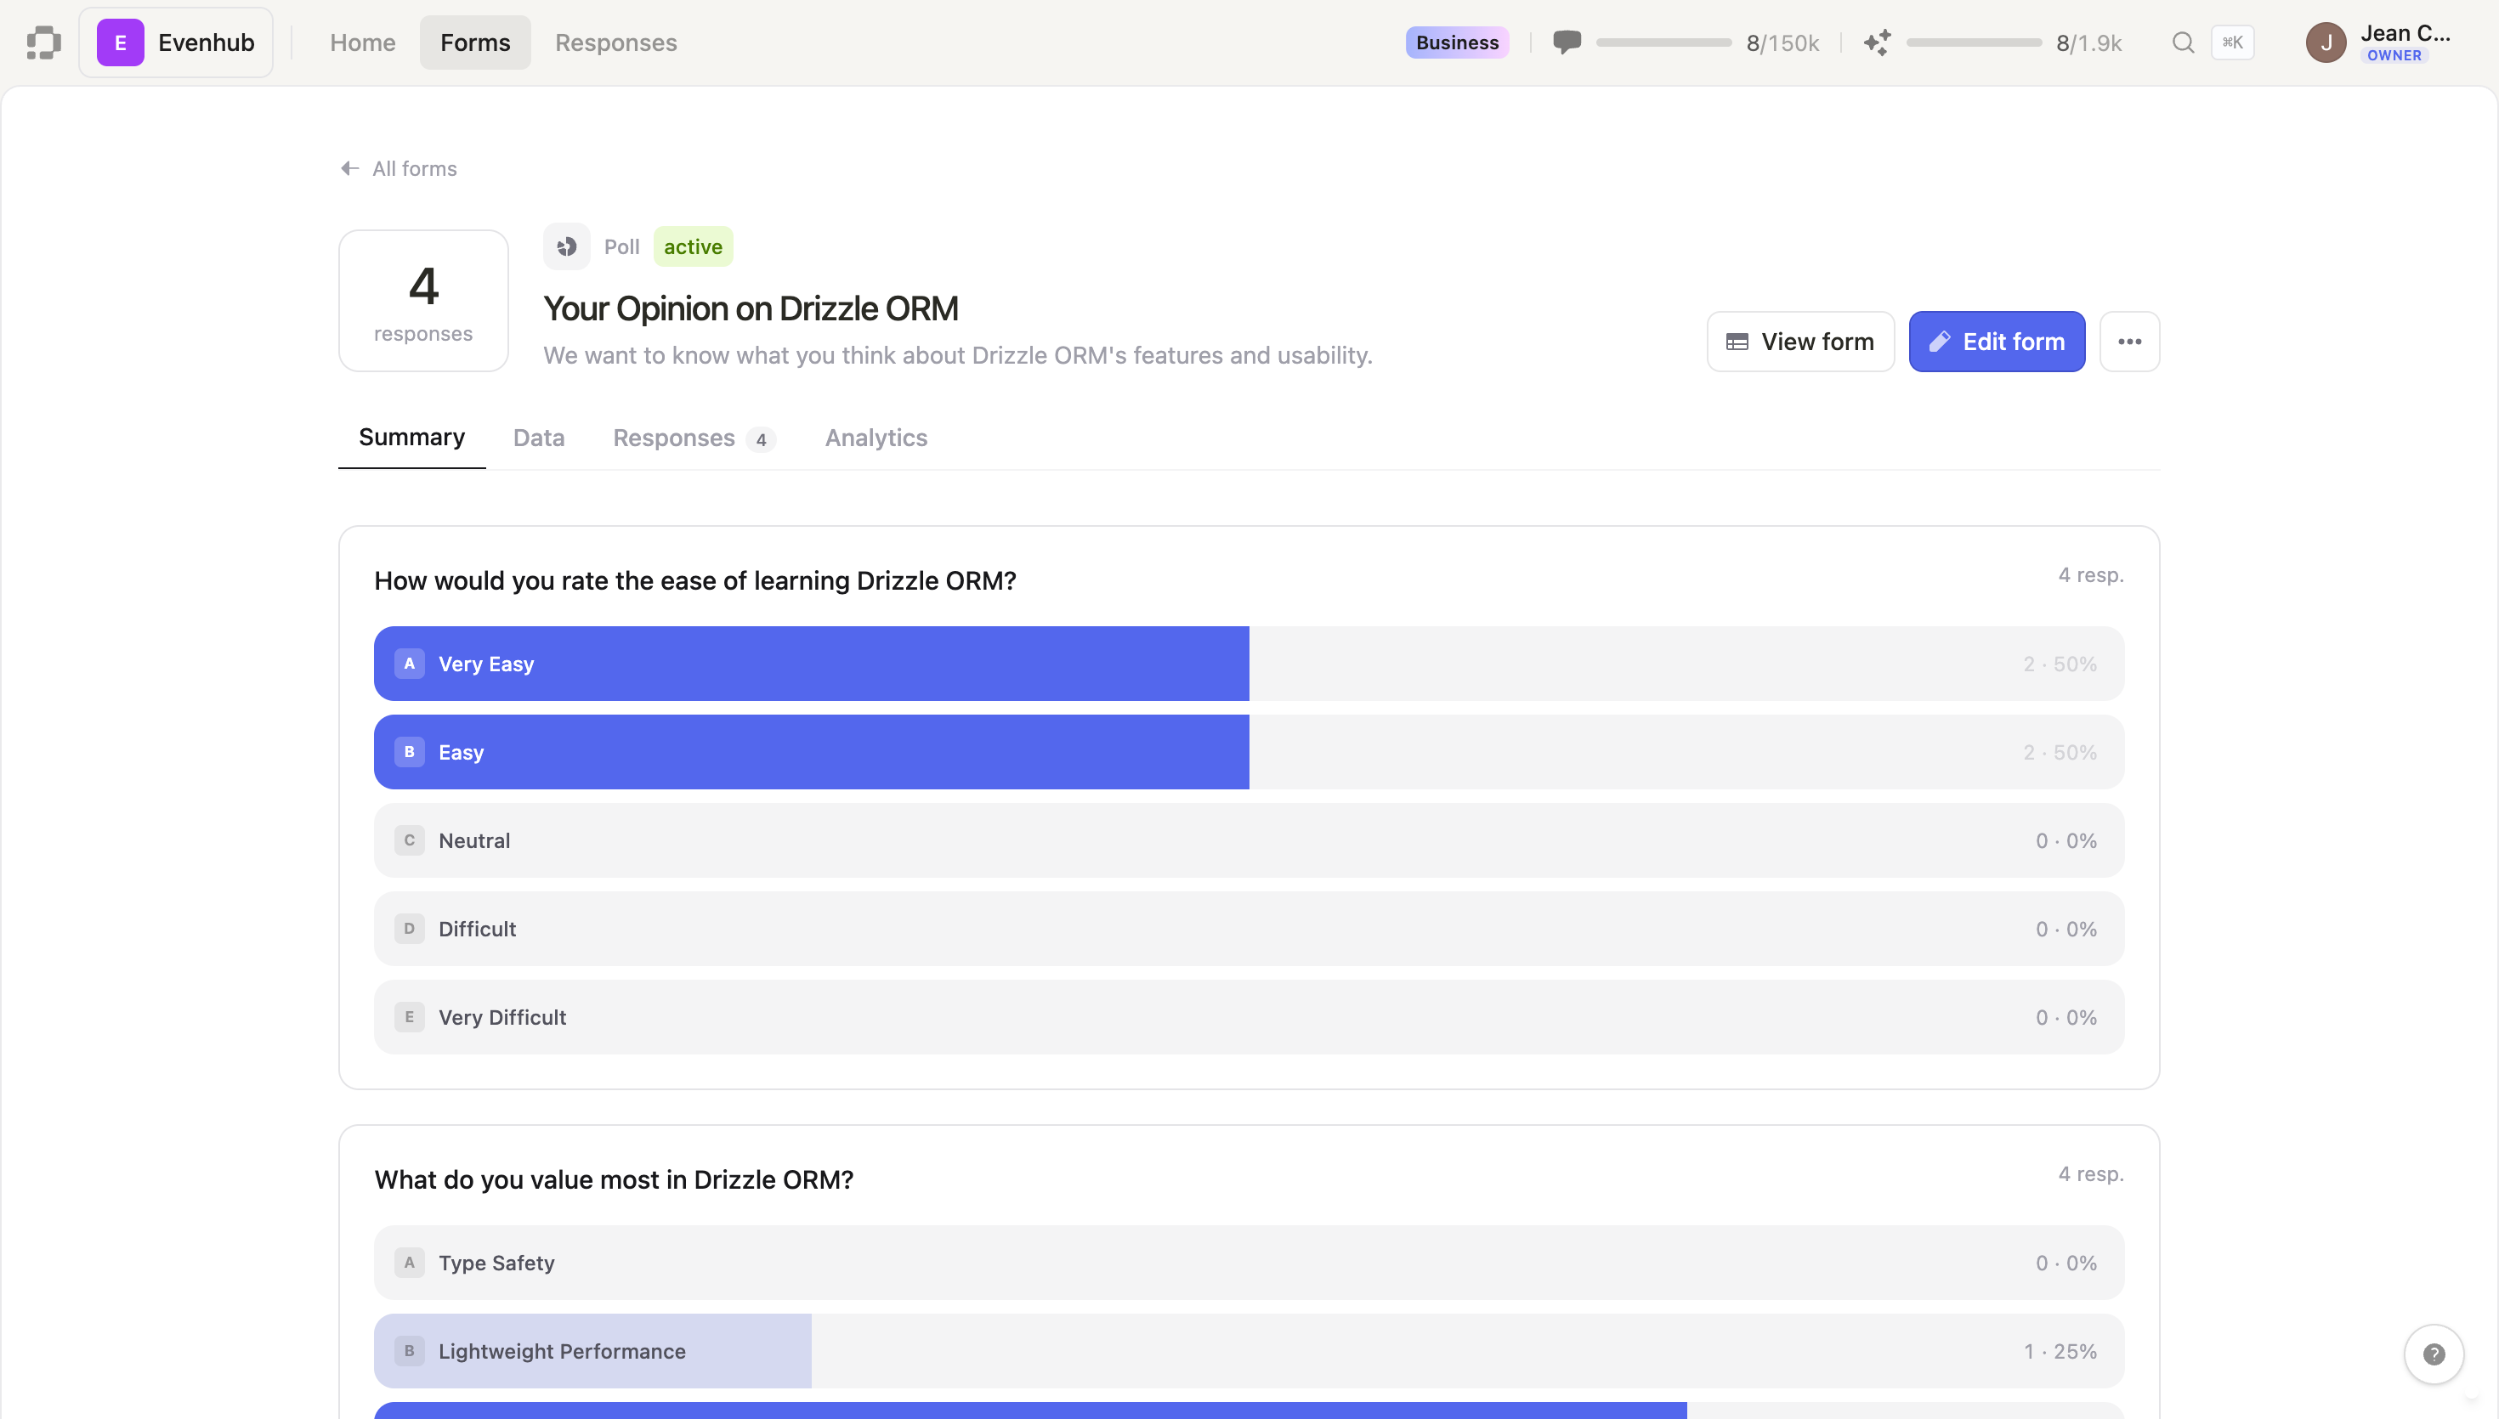Viewport: 2499px width, 1419px height.
Task: Click the 2 · 50% value for Very Easy
Action: click(x=2060, y=664)
